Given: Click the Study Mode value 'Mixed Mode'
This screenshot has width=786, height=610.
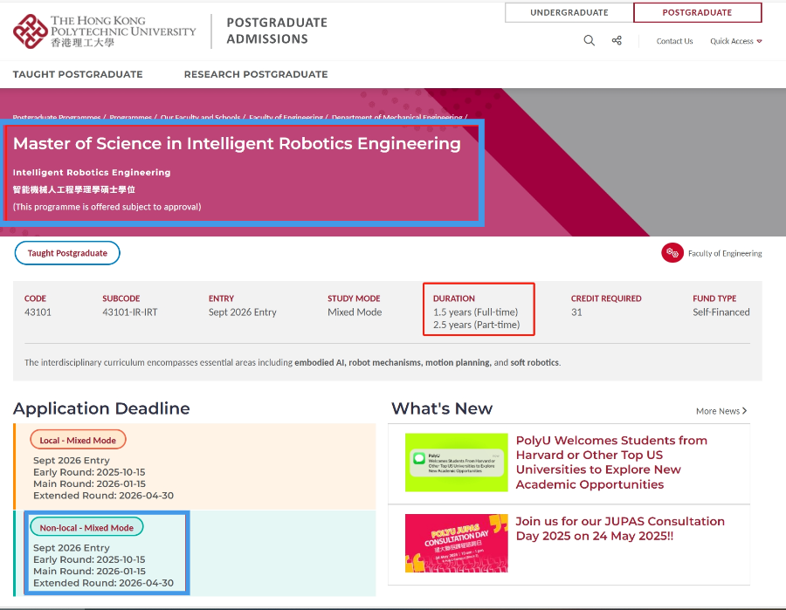Looking at the screenshot, I should click(x=355, y=312).
